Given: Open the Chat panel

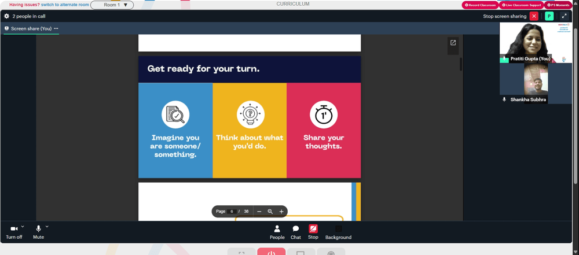Looking at the screenshot, I should point(296,232).
